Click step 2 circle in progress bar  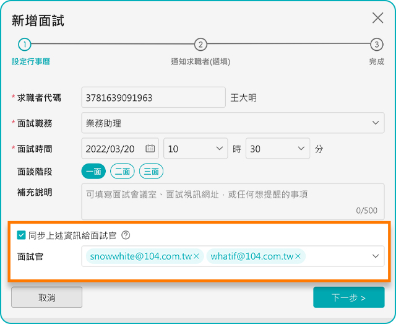pyautogui.click(x=200, y=45)
